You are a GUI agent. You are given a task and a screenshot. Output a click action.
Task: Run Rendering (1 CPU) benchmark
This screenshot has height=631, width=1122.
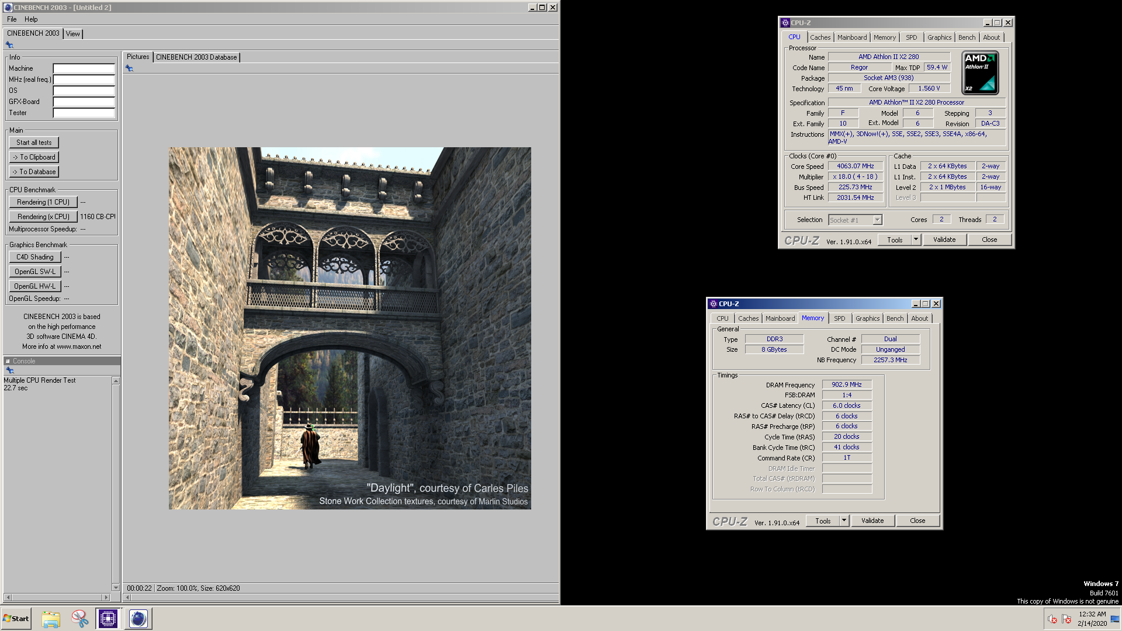pos(43,202)
